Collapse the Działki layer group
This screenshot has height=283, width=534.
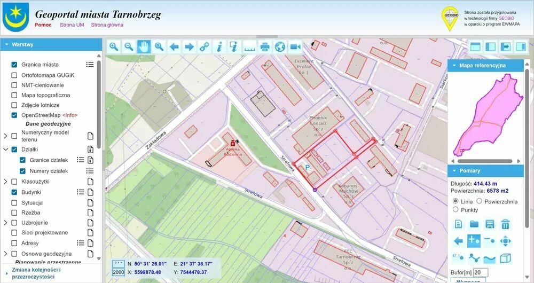pos(5,150)
